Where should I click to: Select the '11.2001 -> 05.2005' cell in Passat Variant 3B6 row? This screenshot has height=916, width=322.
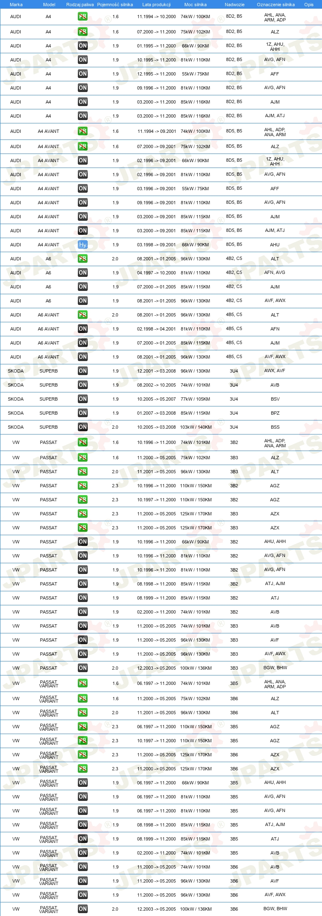coord(156,713)
